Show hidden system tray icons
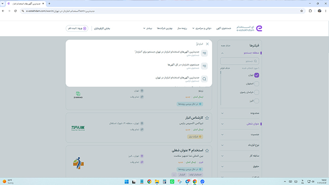Screen dimensions: 329x185 tap(285, 181)
